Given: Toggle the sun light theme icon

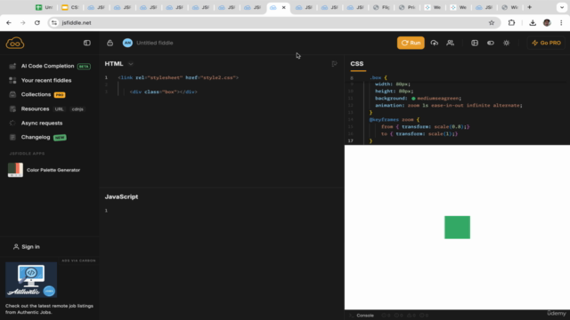Looking at the screenshot, I should click(x=507, y=43).
